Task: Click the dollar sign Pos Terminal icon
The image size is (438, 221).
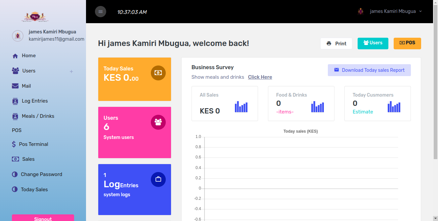Action: pos(14,144)
